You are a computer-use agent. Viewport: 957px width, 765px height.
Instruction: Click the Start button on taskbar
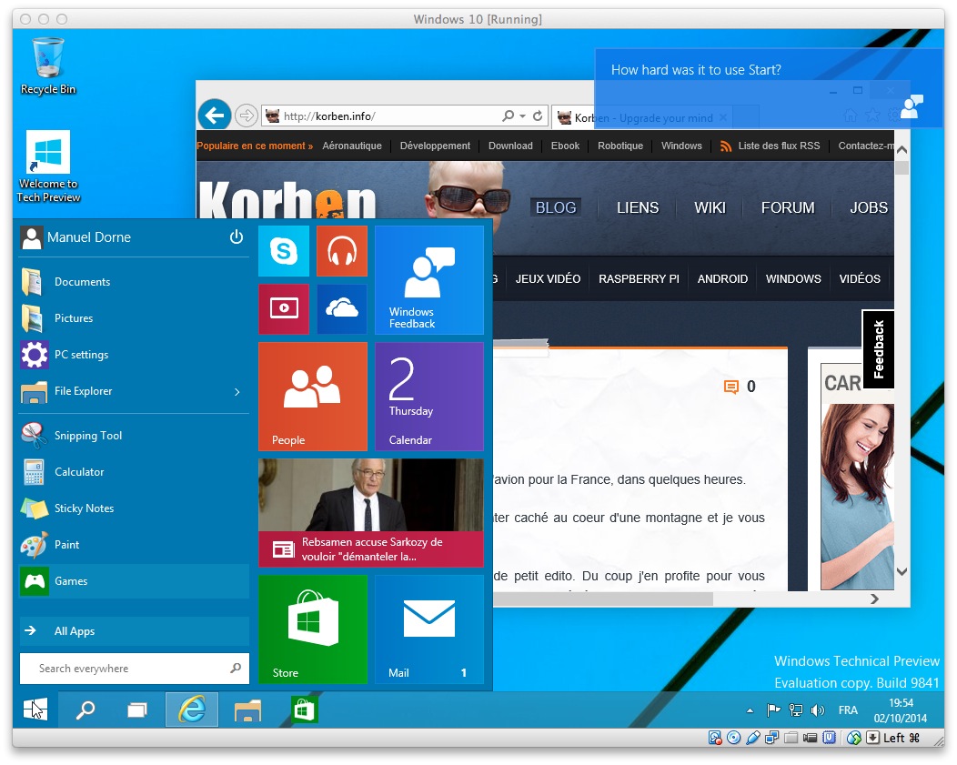point(35,710)
